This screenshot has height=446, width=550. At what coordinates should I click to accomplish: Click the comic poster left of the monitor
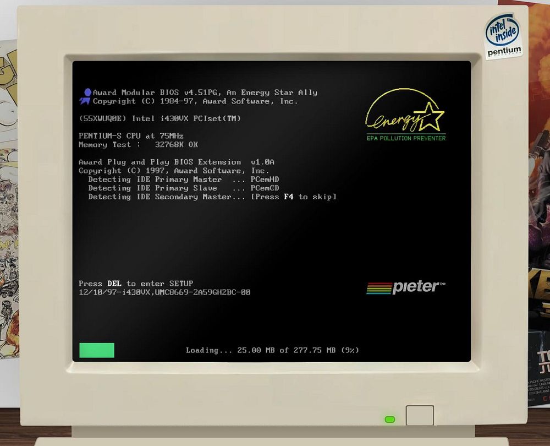[9, 200]
